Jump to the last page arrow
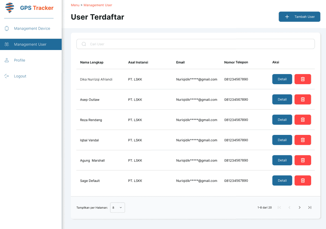Image resolution: width=326 pixels, height=229 pixels. [x=310, y=208]
